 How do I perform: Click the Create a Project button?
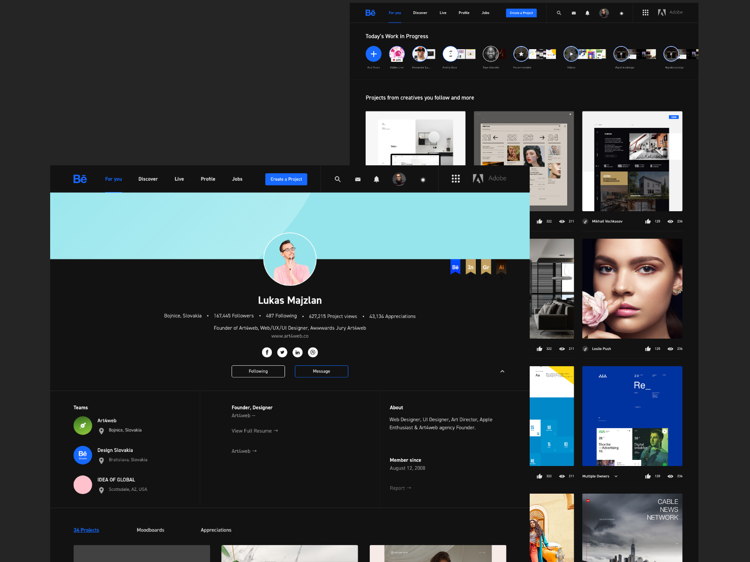click(286, 179)
